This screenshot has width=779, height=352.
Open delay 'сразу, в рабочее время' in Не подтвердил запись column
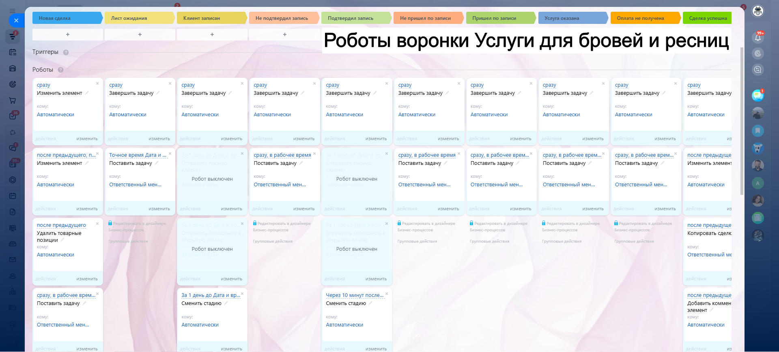click(x=282, y=155)
